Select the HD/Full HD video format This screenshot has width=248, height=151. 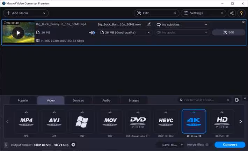click(x=222, y=122)
